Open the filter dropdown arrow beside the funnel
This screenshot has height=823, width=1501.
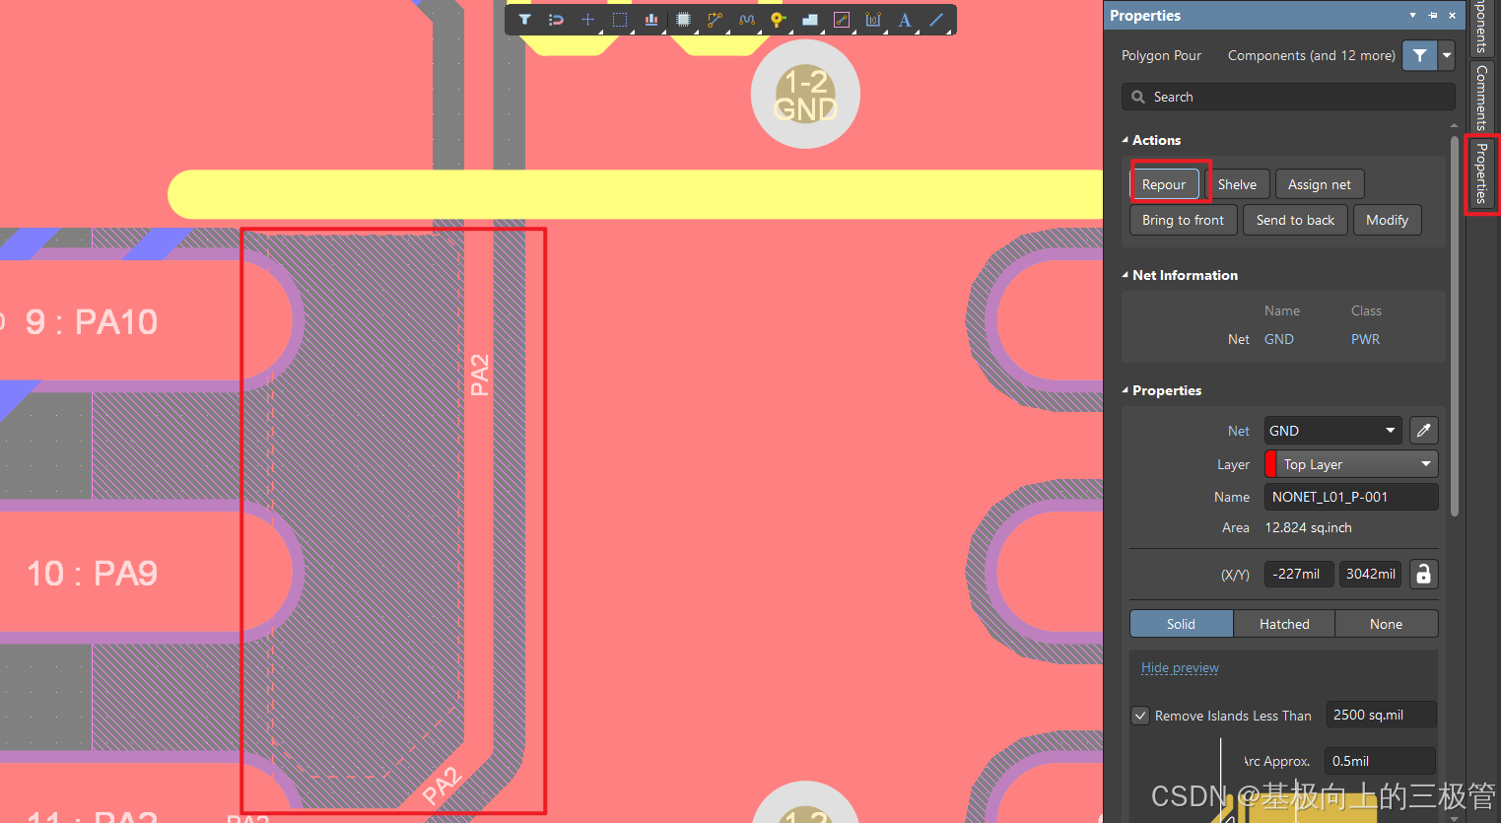[1447, 55]
